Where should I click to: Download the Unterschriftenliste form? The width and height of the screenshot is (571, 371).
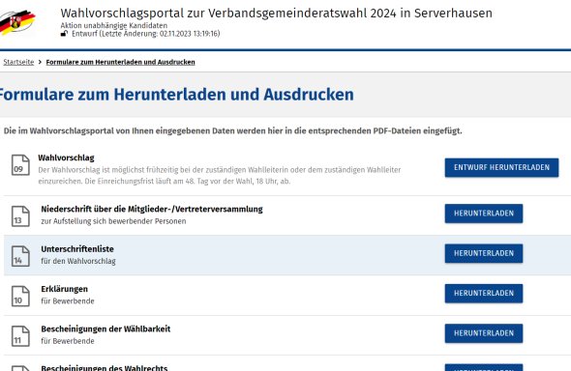[x=484, y=253]
